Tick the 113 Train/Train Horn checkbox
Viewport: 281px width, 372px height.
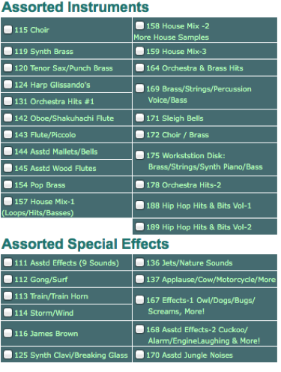[8, 295]
